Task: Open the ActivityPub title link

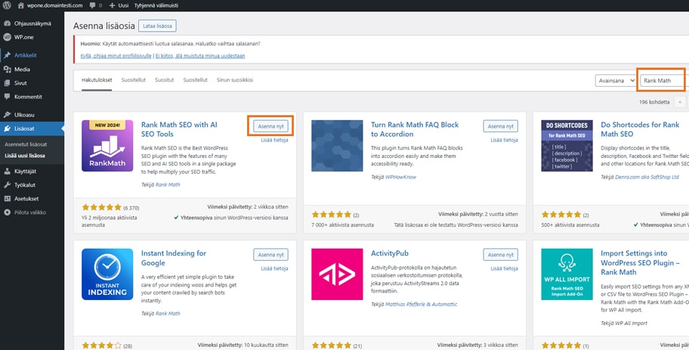Action: pyautogui.click(x=390, y=253)
